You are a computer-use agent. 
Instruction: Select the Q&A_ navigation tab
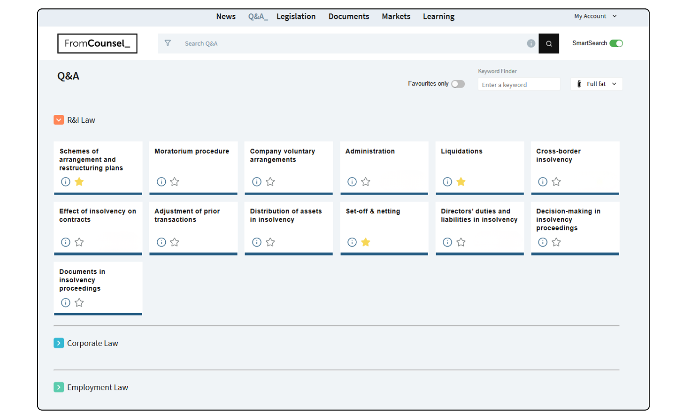(258, 16)
